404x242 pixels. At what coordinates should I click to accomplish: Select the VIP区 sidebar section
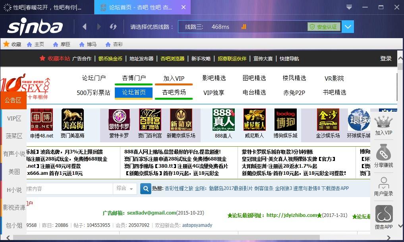[14, 118]
